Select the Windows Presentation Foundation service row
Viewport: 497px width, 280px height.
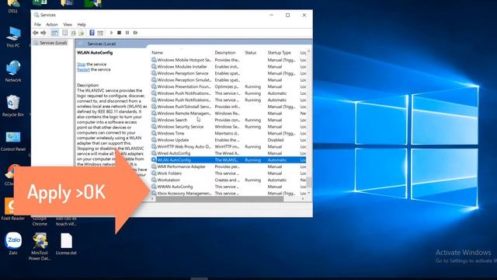[228, 86]
